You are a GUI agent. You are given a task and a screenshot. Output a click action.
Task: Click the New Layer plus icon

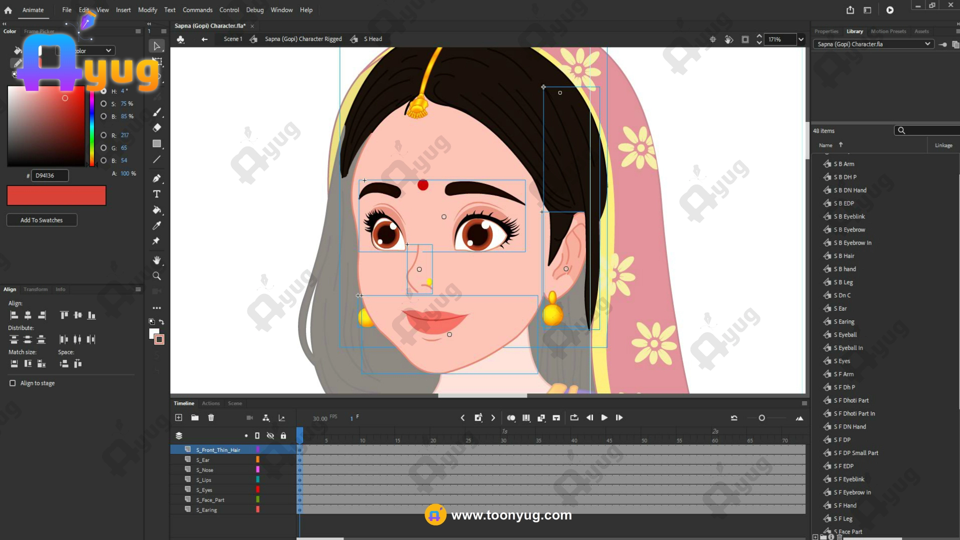[178, 418]
